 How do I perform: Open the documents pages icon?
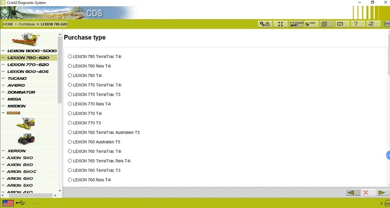click(x=327, y=24)
